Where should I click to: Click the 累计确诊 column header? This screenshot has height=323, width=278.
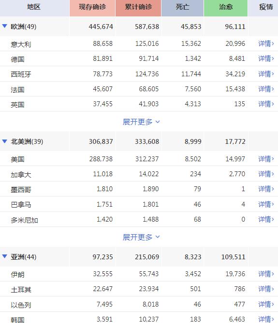(x=138, y=8)
